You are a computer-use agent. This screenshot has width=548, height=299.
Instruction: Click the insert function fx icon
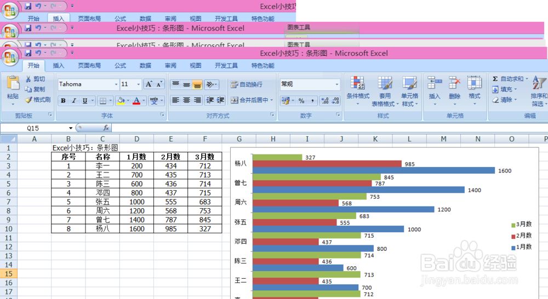point(106,128)
